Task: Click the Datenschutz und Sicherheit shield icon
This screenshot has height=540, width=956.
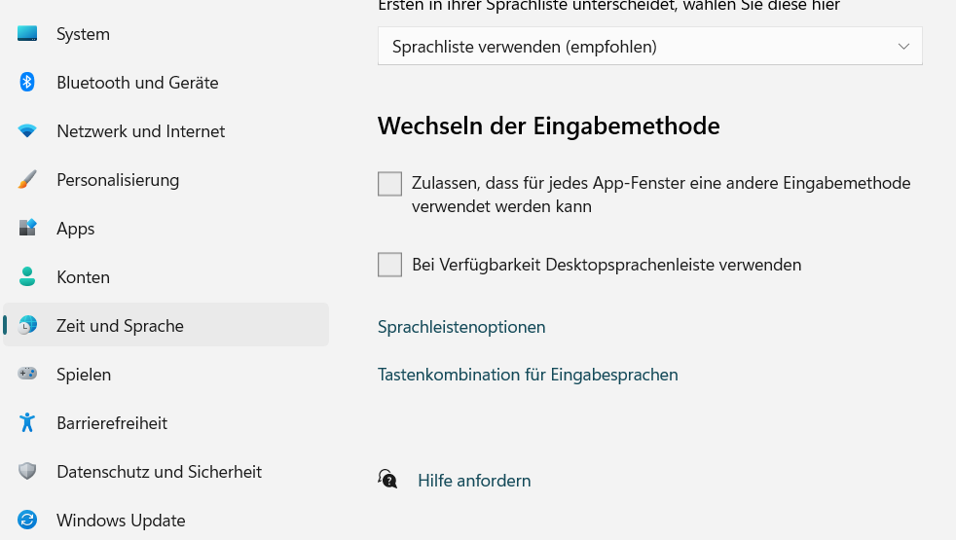Action: [x=27, y=472]
